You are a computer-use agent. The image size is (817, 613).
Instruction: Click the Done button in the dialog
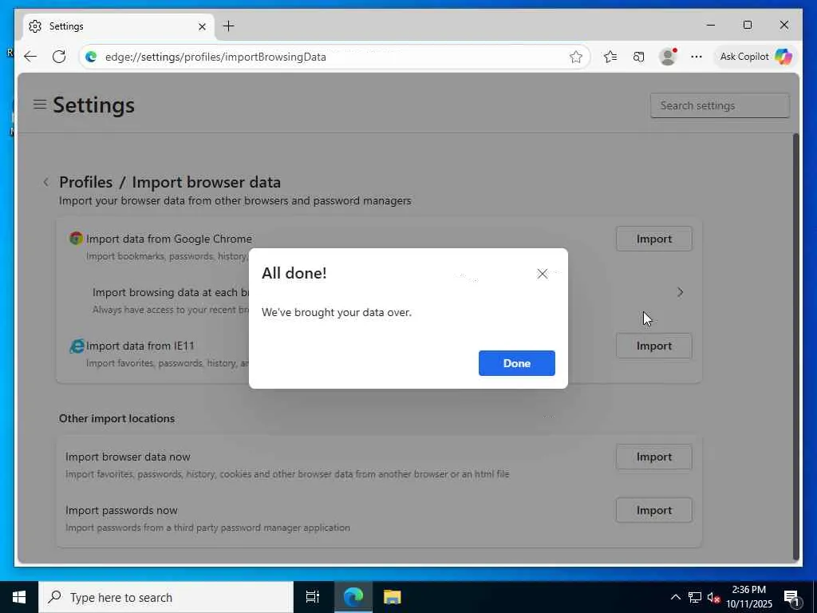(x=516, y=363)
